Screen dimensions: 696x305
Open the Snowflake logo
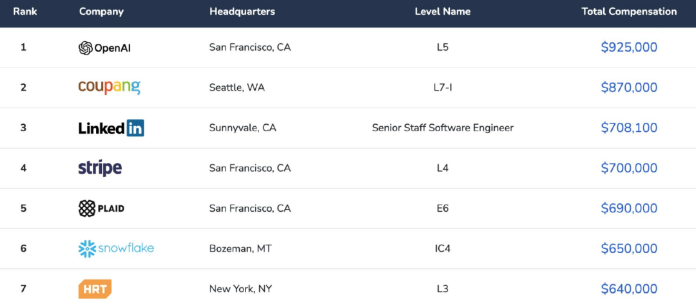(x=116, y=249)
